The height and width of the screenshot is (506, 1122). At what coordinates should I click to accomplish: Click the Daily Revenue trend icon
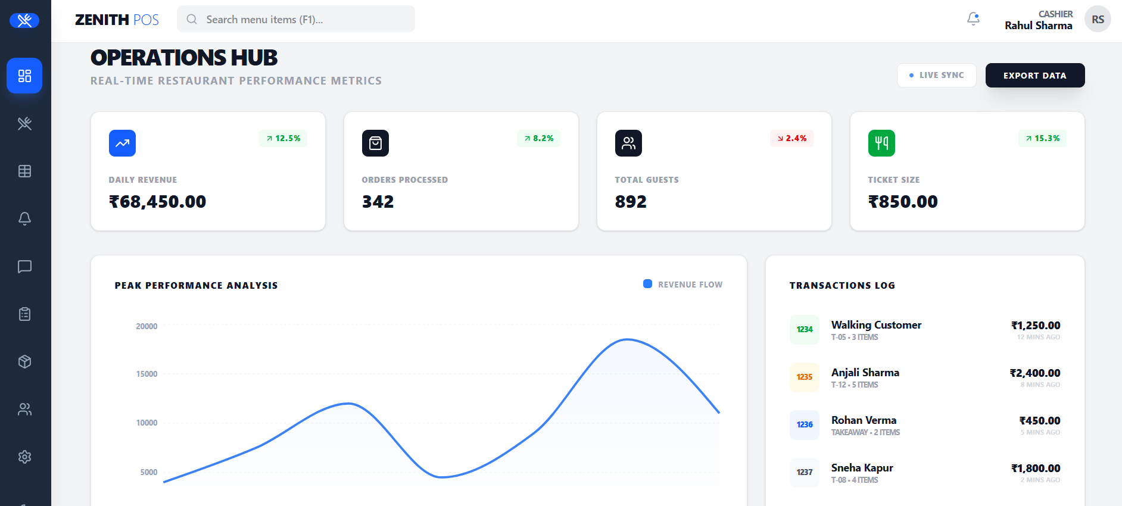point(122,143)
